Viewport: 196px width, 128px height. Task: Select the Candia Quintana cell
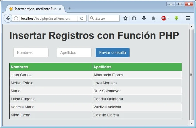click(x=137, y=99)
